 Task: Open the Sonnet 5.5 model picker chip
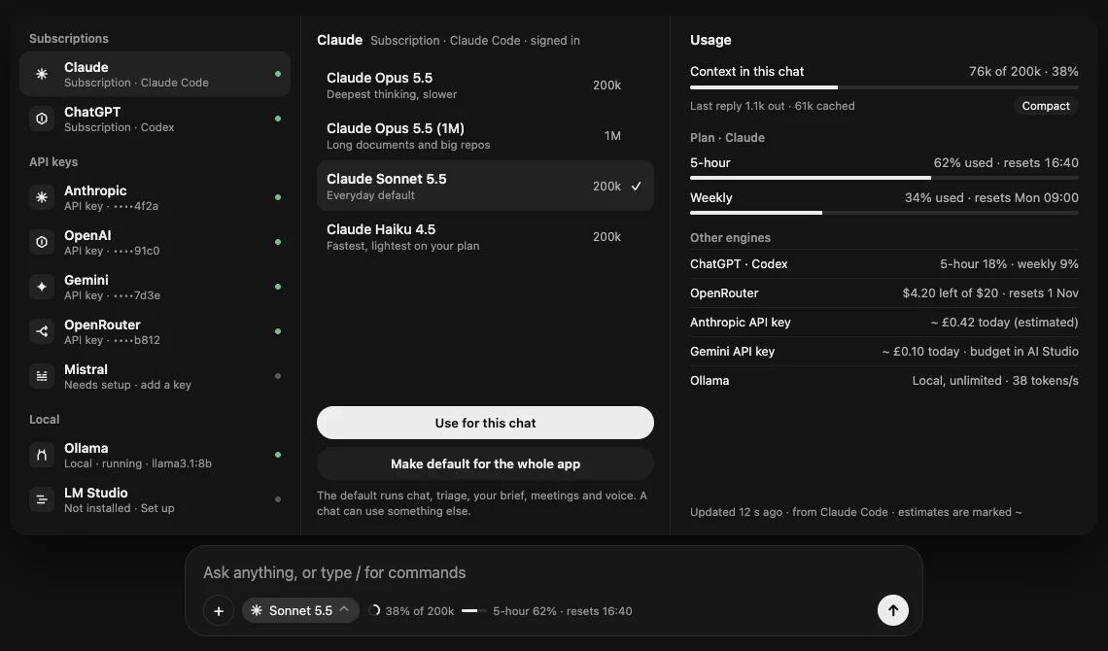coord(300,610)
